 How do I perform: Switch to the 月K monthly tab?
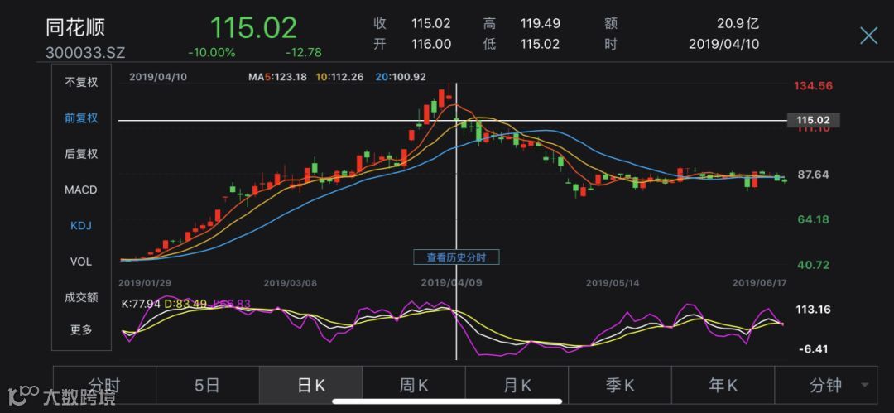[517, 386]
